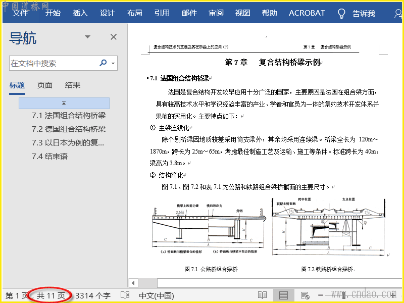Click the text ① 主梁连续化
404x303 pixels.
click(170, 128)
